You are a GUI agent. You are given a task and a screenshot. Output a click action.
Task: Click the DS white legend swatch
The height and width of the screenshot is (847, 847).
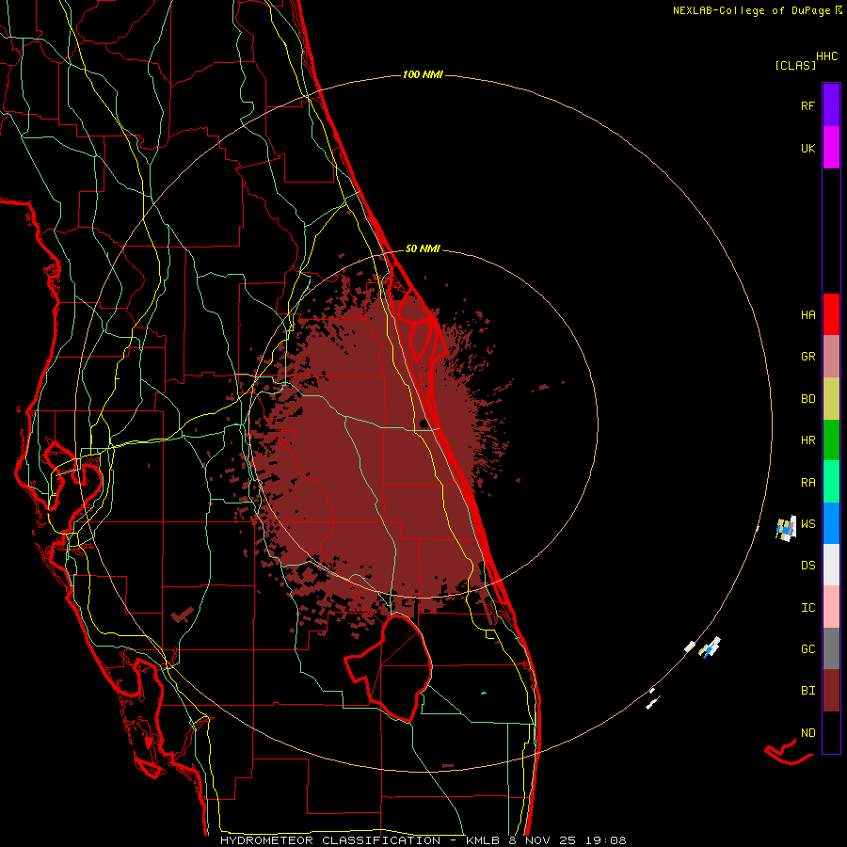point(831,565)
